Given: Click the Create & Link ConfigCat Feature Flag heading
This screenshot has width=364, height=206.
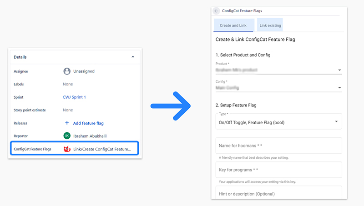Looking at the screenshot, I should (x=255, y=40).
